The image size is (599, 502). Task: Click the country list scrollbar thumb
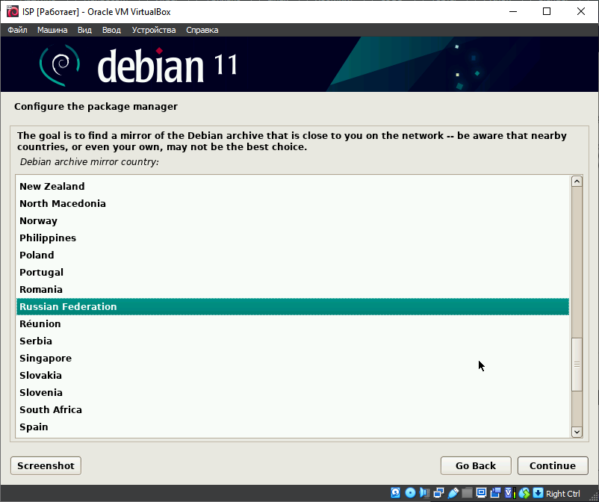pyautogui.click(x=577, y=364)
